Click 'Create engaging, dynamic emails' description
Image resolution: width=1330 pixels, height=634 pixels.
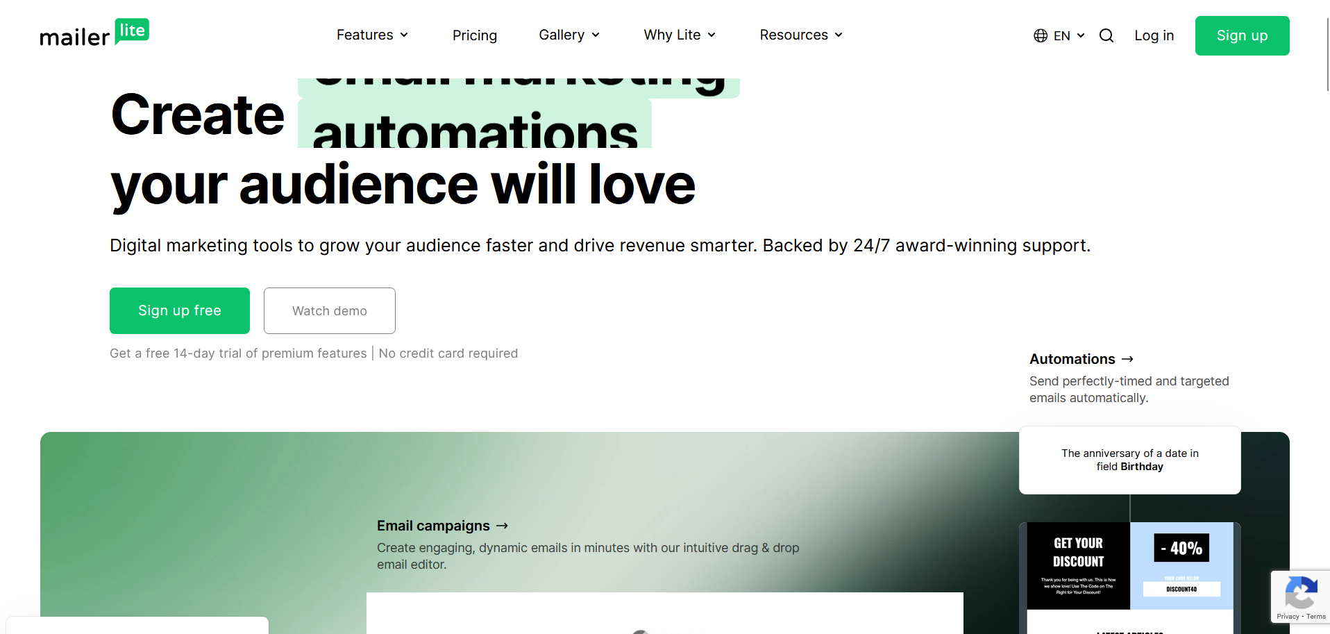(588, 556)
